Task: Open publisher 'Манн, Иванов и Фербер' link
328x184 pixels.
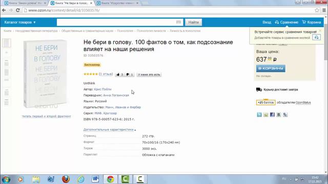Action: (123, 107)
